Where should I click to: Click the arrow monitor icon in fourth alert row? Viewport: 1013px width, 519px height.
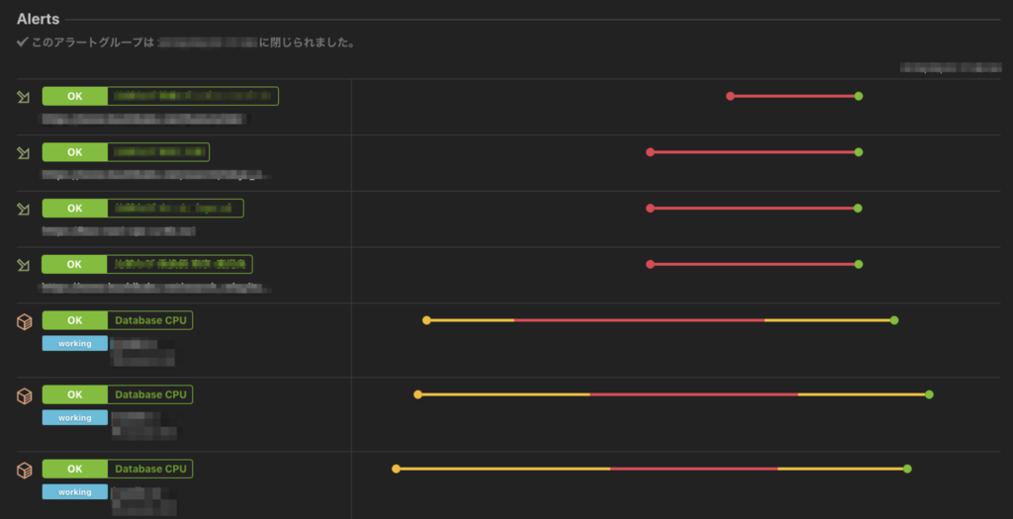[x=24, y=265]
